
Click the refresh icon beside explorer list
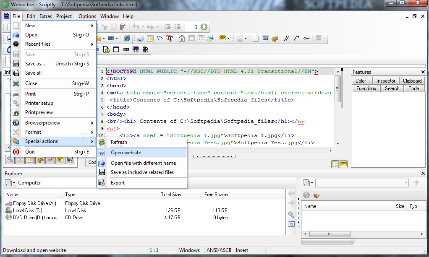click(291, 224)
